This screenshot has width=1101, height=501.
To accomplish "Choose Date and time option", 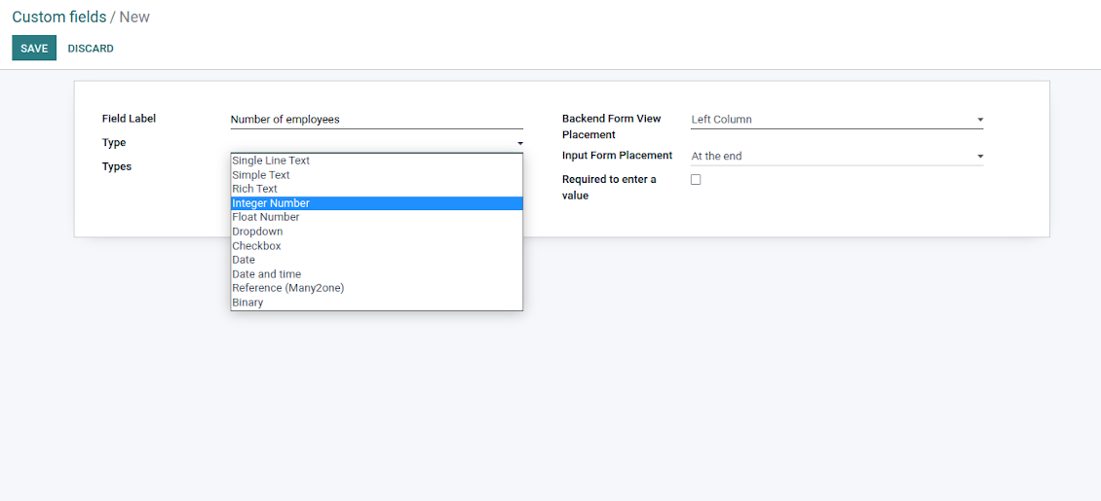I will click(267, 274).
